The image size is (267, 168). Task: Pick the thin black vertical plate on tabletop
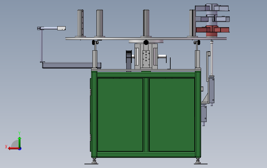(x=170, y=63)
